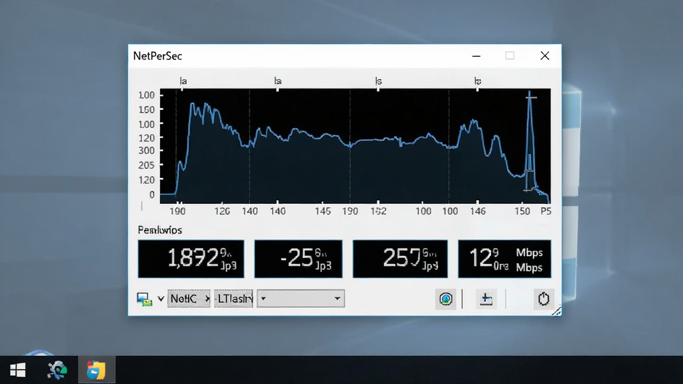Click the x-axis label 145
The width and height of the screenshot is (683, 384).
point(323,211)
